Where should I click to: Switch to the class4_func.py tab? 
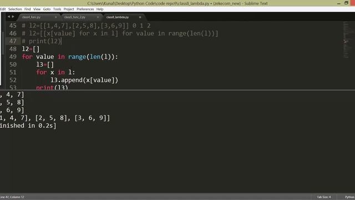point(31,17)
